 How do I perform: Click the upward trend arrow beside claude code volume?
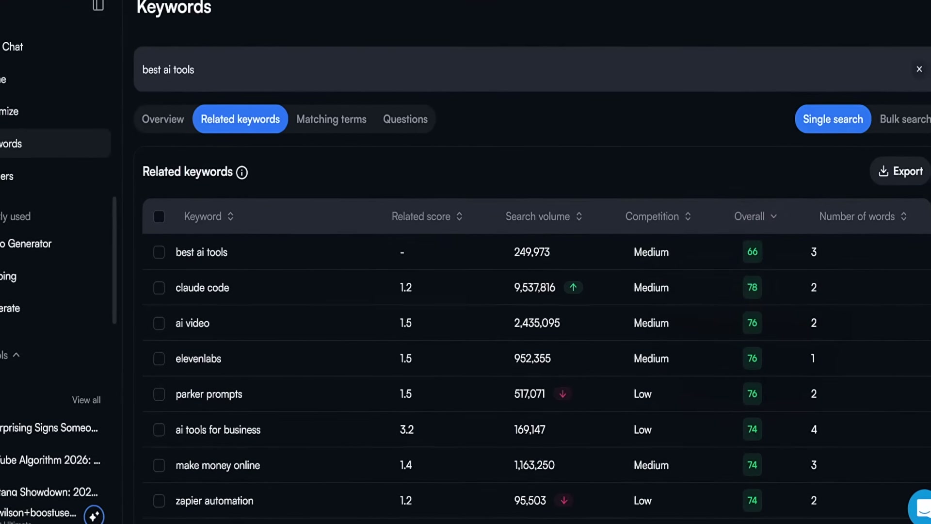tap(574, 287)
